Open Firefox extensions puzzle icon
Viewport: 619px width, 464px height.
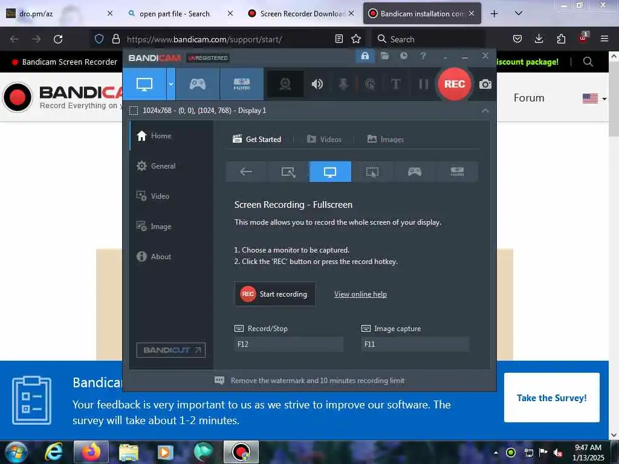(561, 39)
